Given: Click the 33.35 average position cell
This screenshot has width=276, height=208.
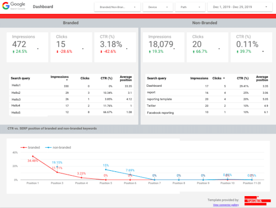Looking at the screenshot, I should [x=128, y=86].
